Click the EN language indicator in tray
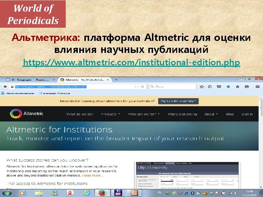The width and height of the screenshot is (263, 197). coord(160,193)
